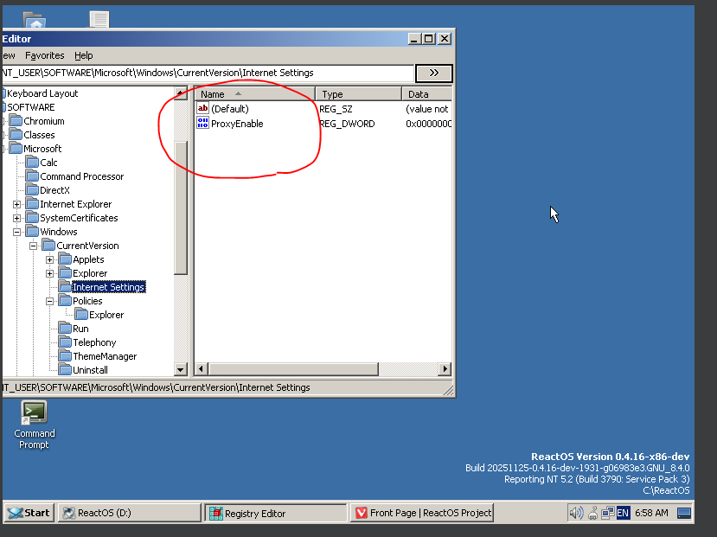Viewport: 717px width, 537px height.
Task: Collapse the Policies key node
Action: [x=50, y=301]
